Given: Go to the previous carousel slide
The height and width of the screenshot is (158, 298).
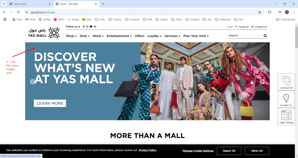Looking at the screenshot, I should [x=33, y=82].
